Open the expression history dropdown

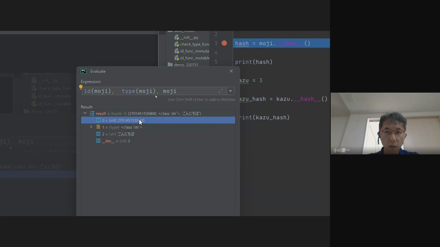pos(230,91)
